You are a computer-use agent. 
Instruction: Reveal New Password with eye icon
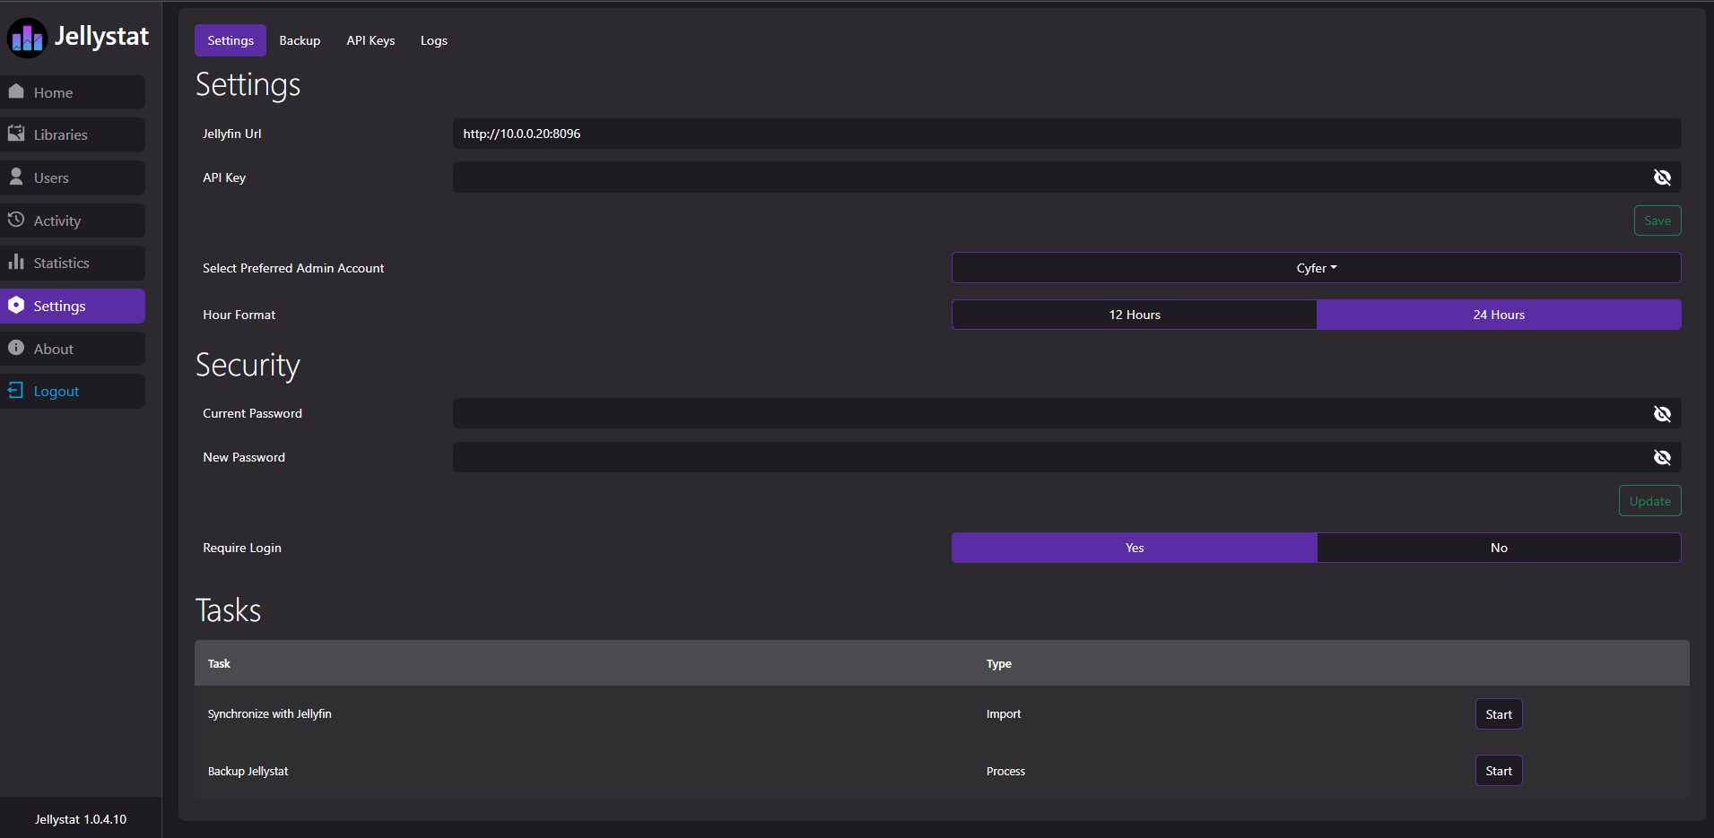1662,457
